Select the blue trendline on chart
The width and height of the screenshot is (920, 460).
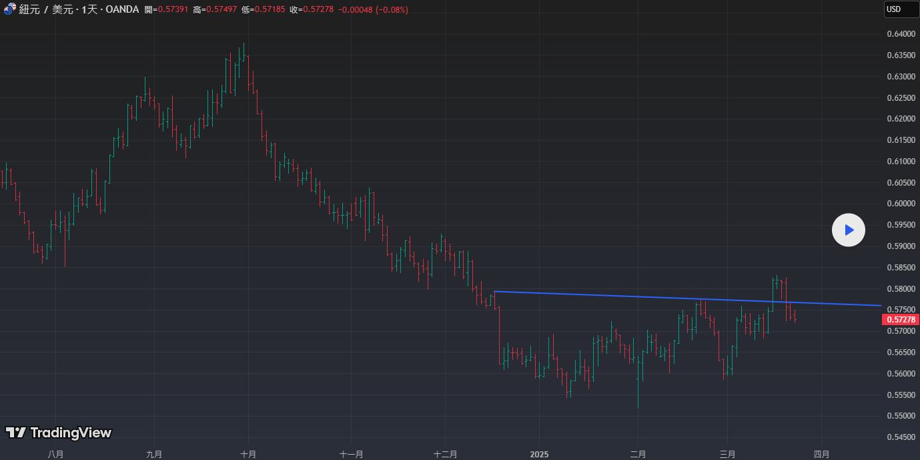click(634, 297)
